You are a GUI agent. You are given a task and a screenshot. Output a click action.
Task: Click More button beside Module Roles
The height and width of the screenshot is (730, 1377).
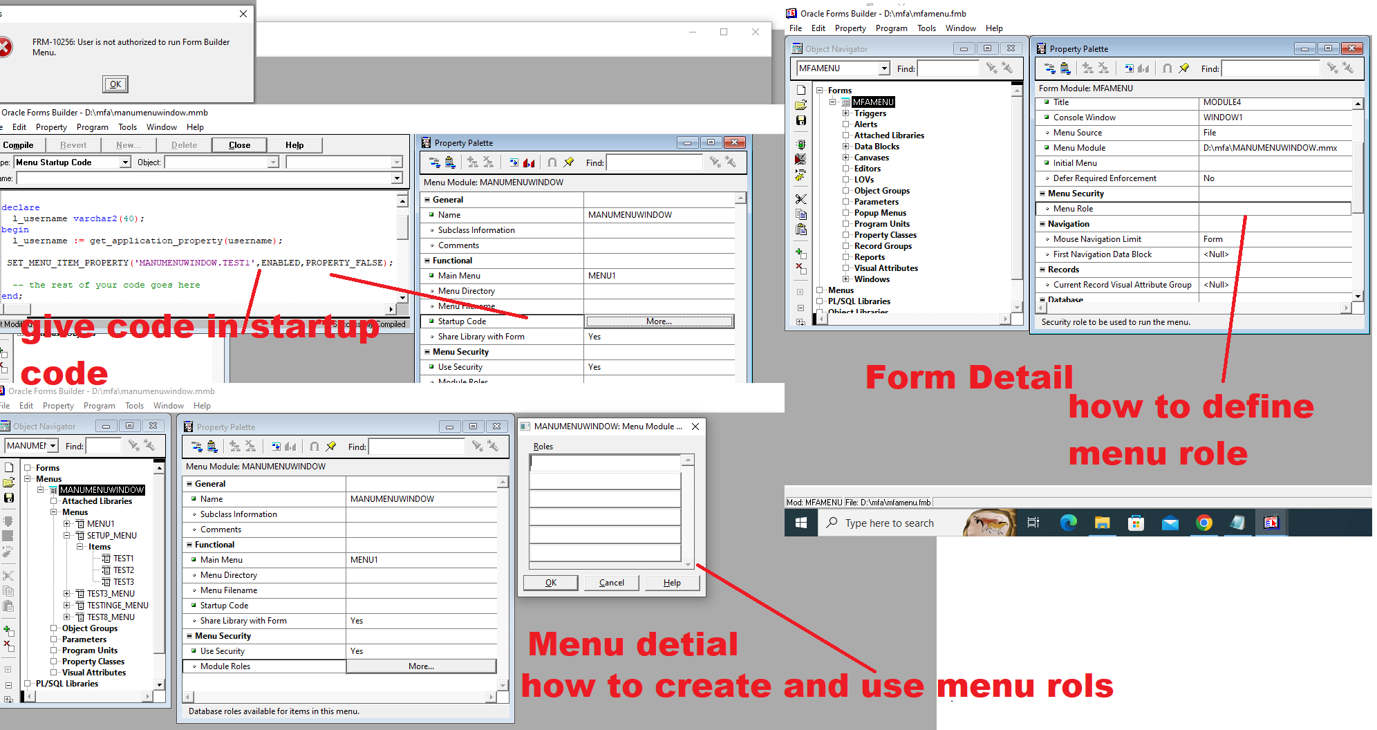pyautogui.click(x=421, y=666)
